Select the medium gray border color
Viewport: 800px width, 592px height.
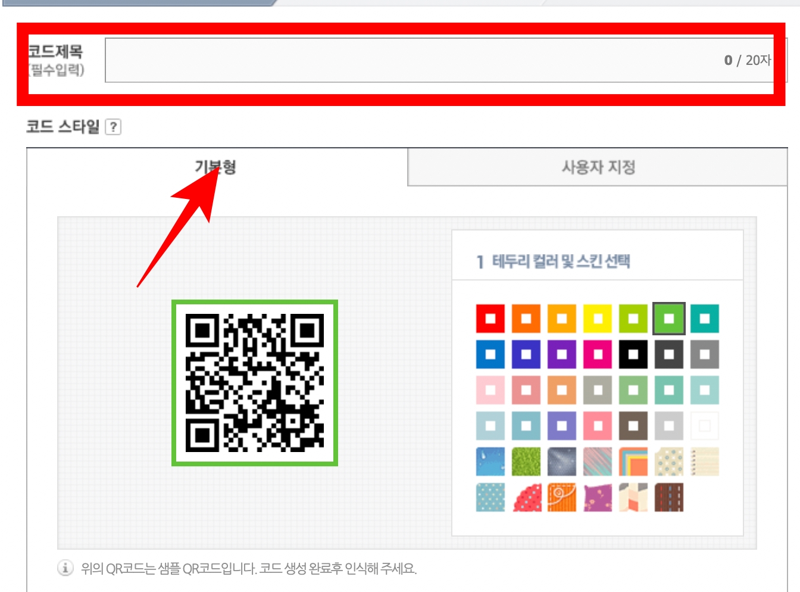705,354
